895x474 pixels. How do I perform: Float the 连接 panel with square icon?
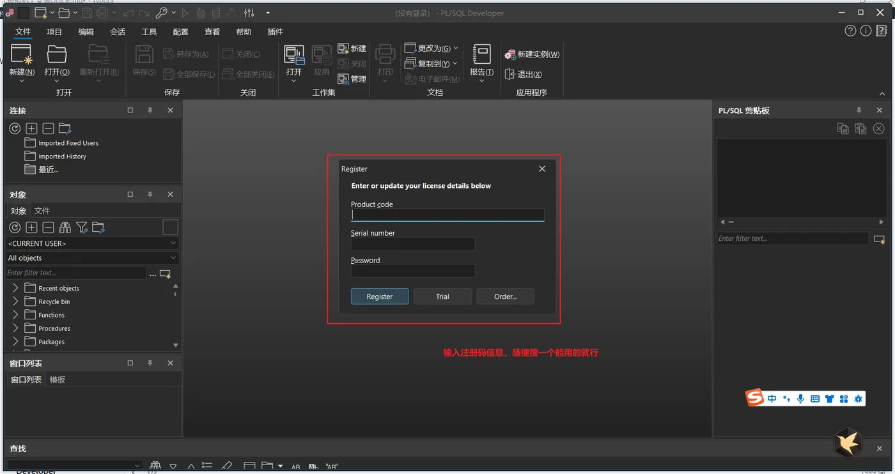[x=130, y=111]
